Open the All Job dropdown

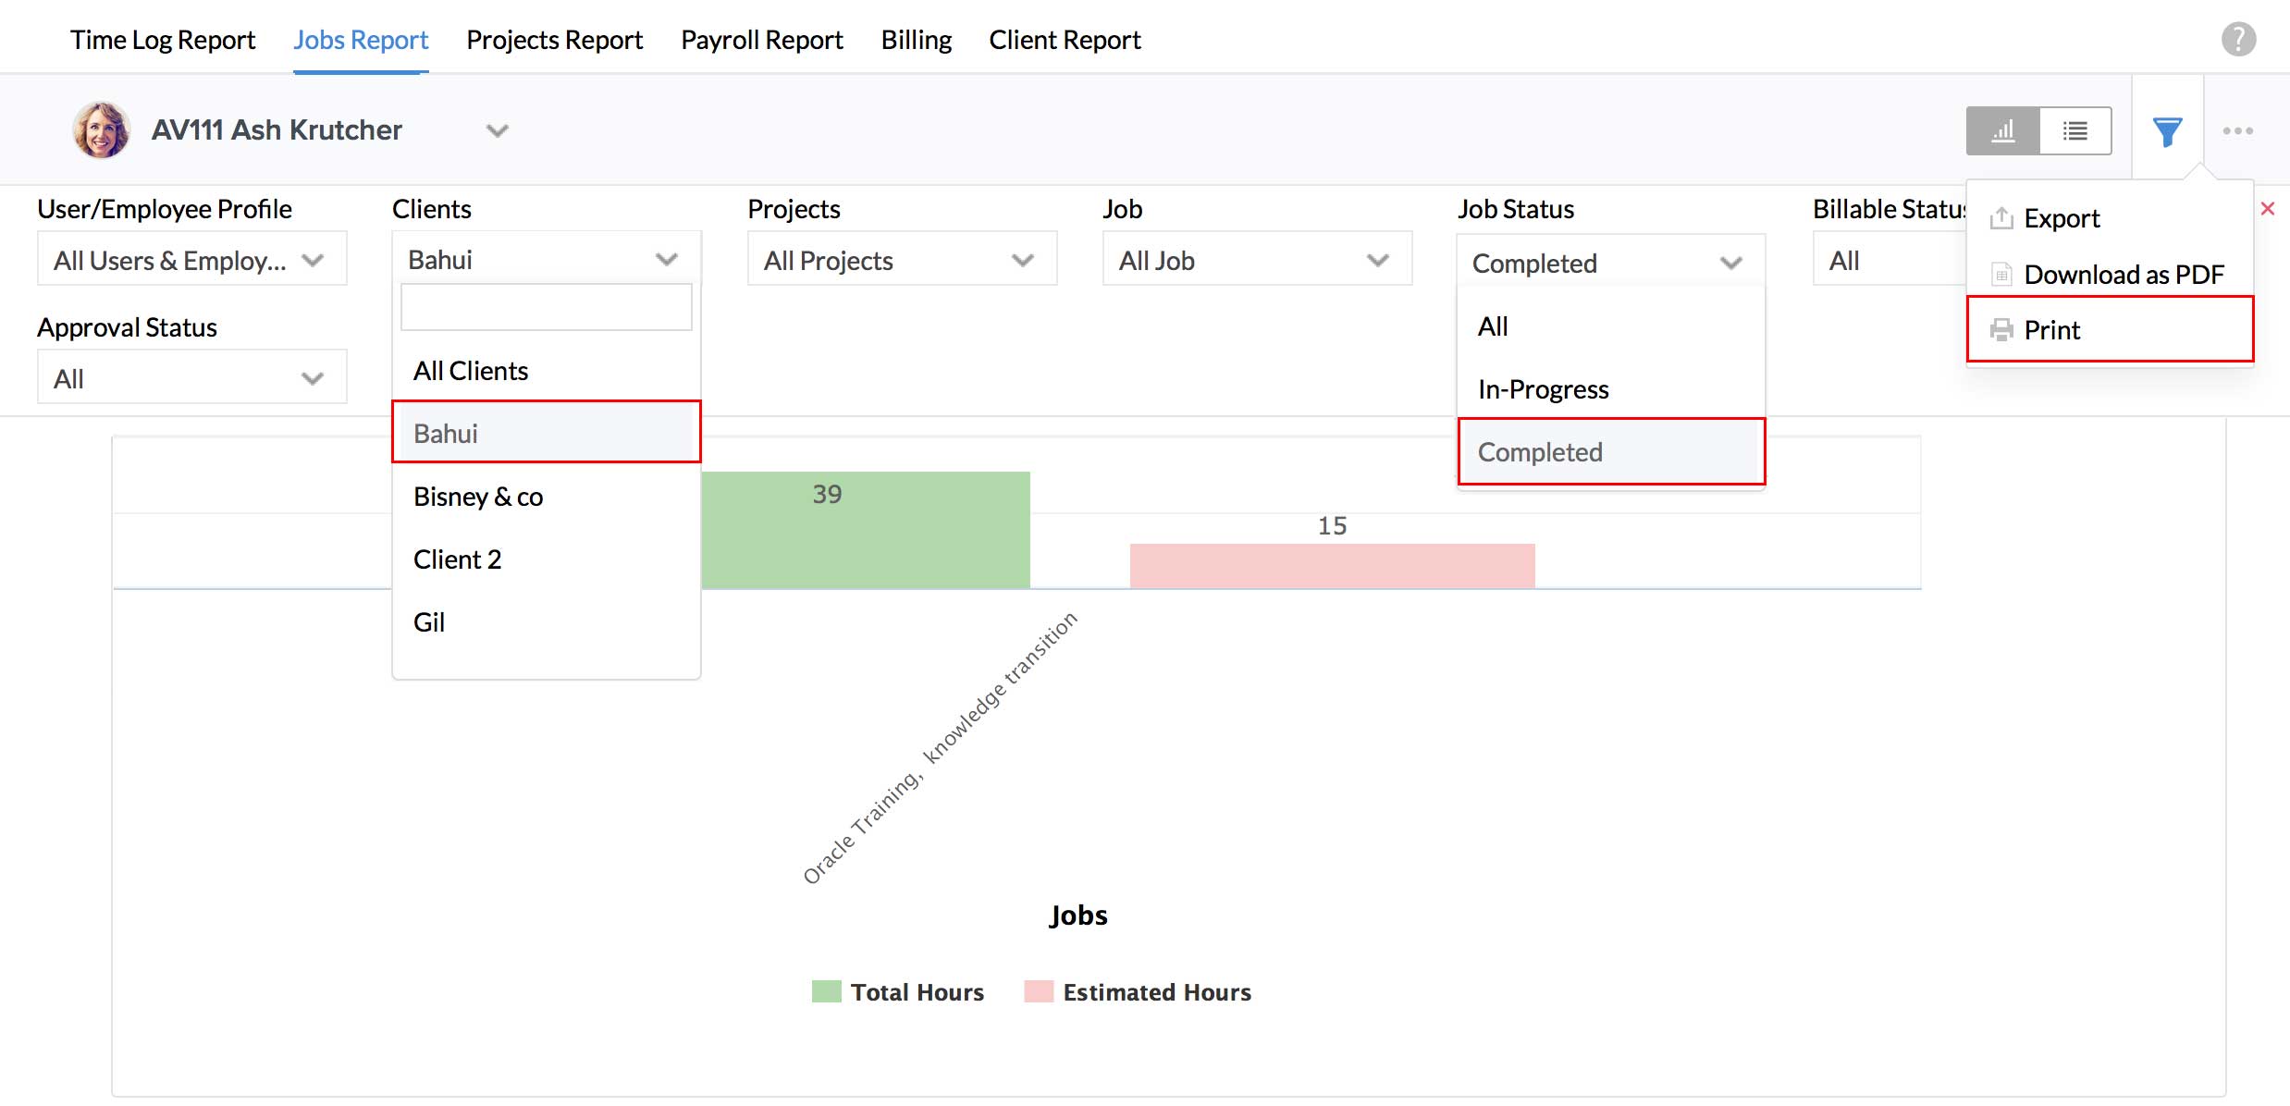(1256, 261)
